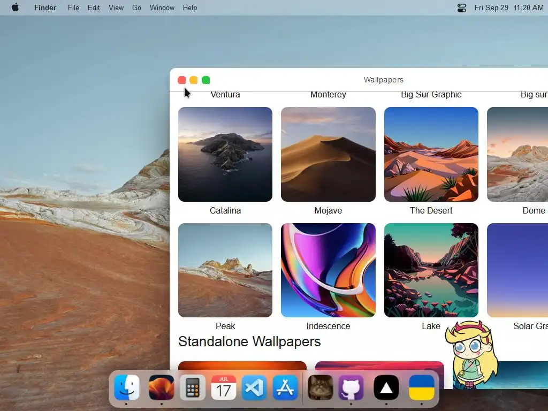Select the red-pink standalone wallpaper
This screenshot has height=411, width=548.
tap(379, 366)
